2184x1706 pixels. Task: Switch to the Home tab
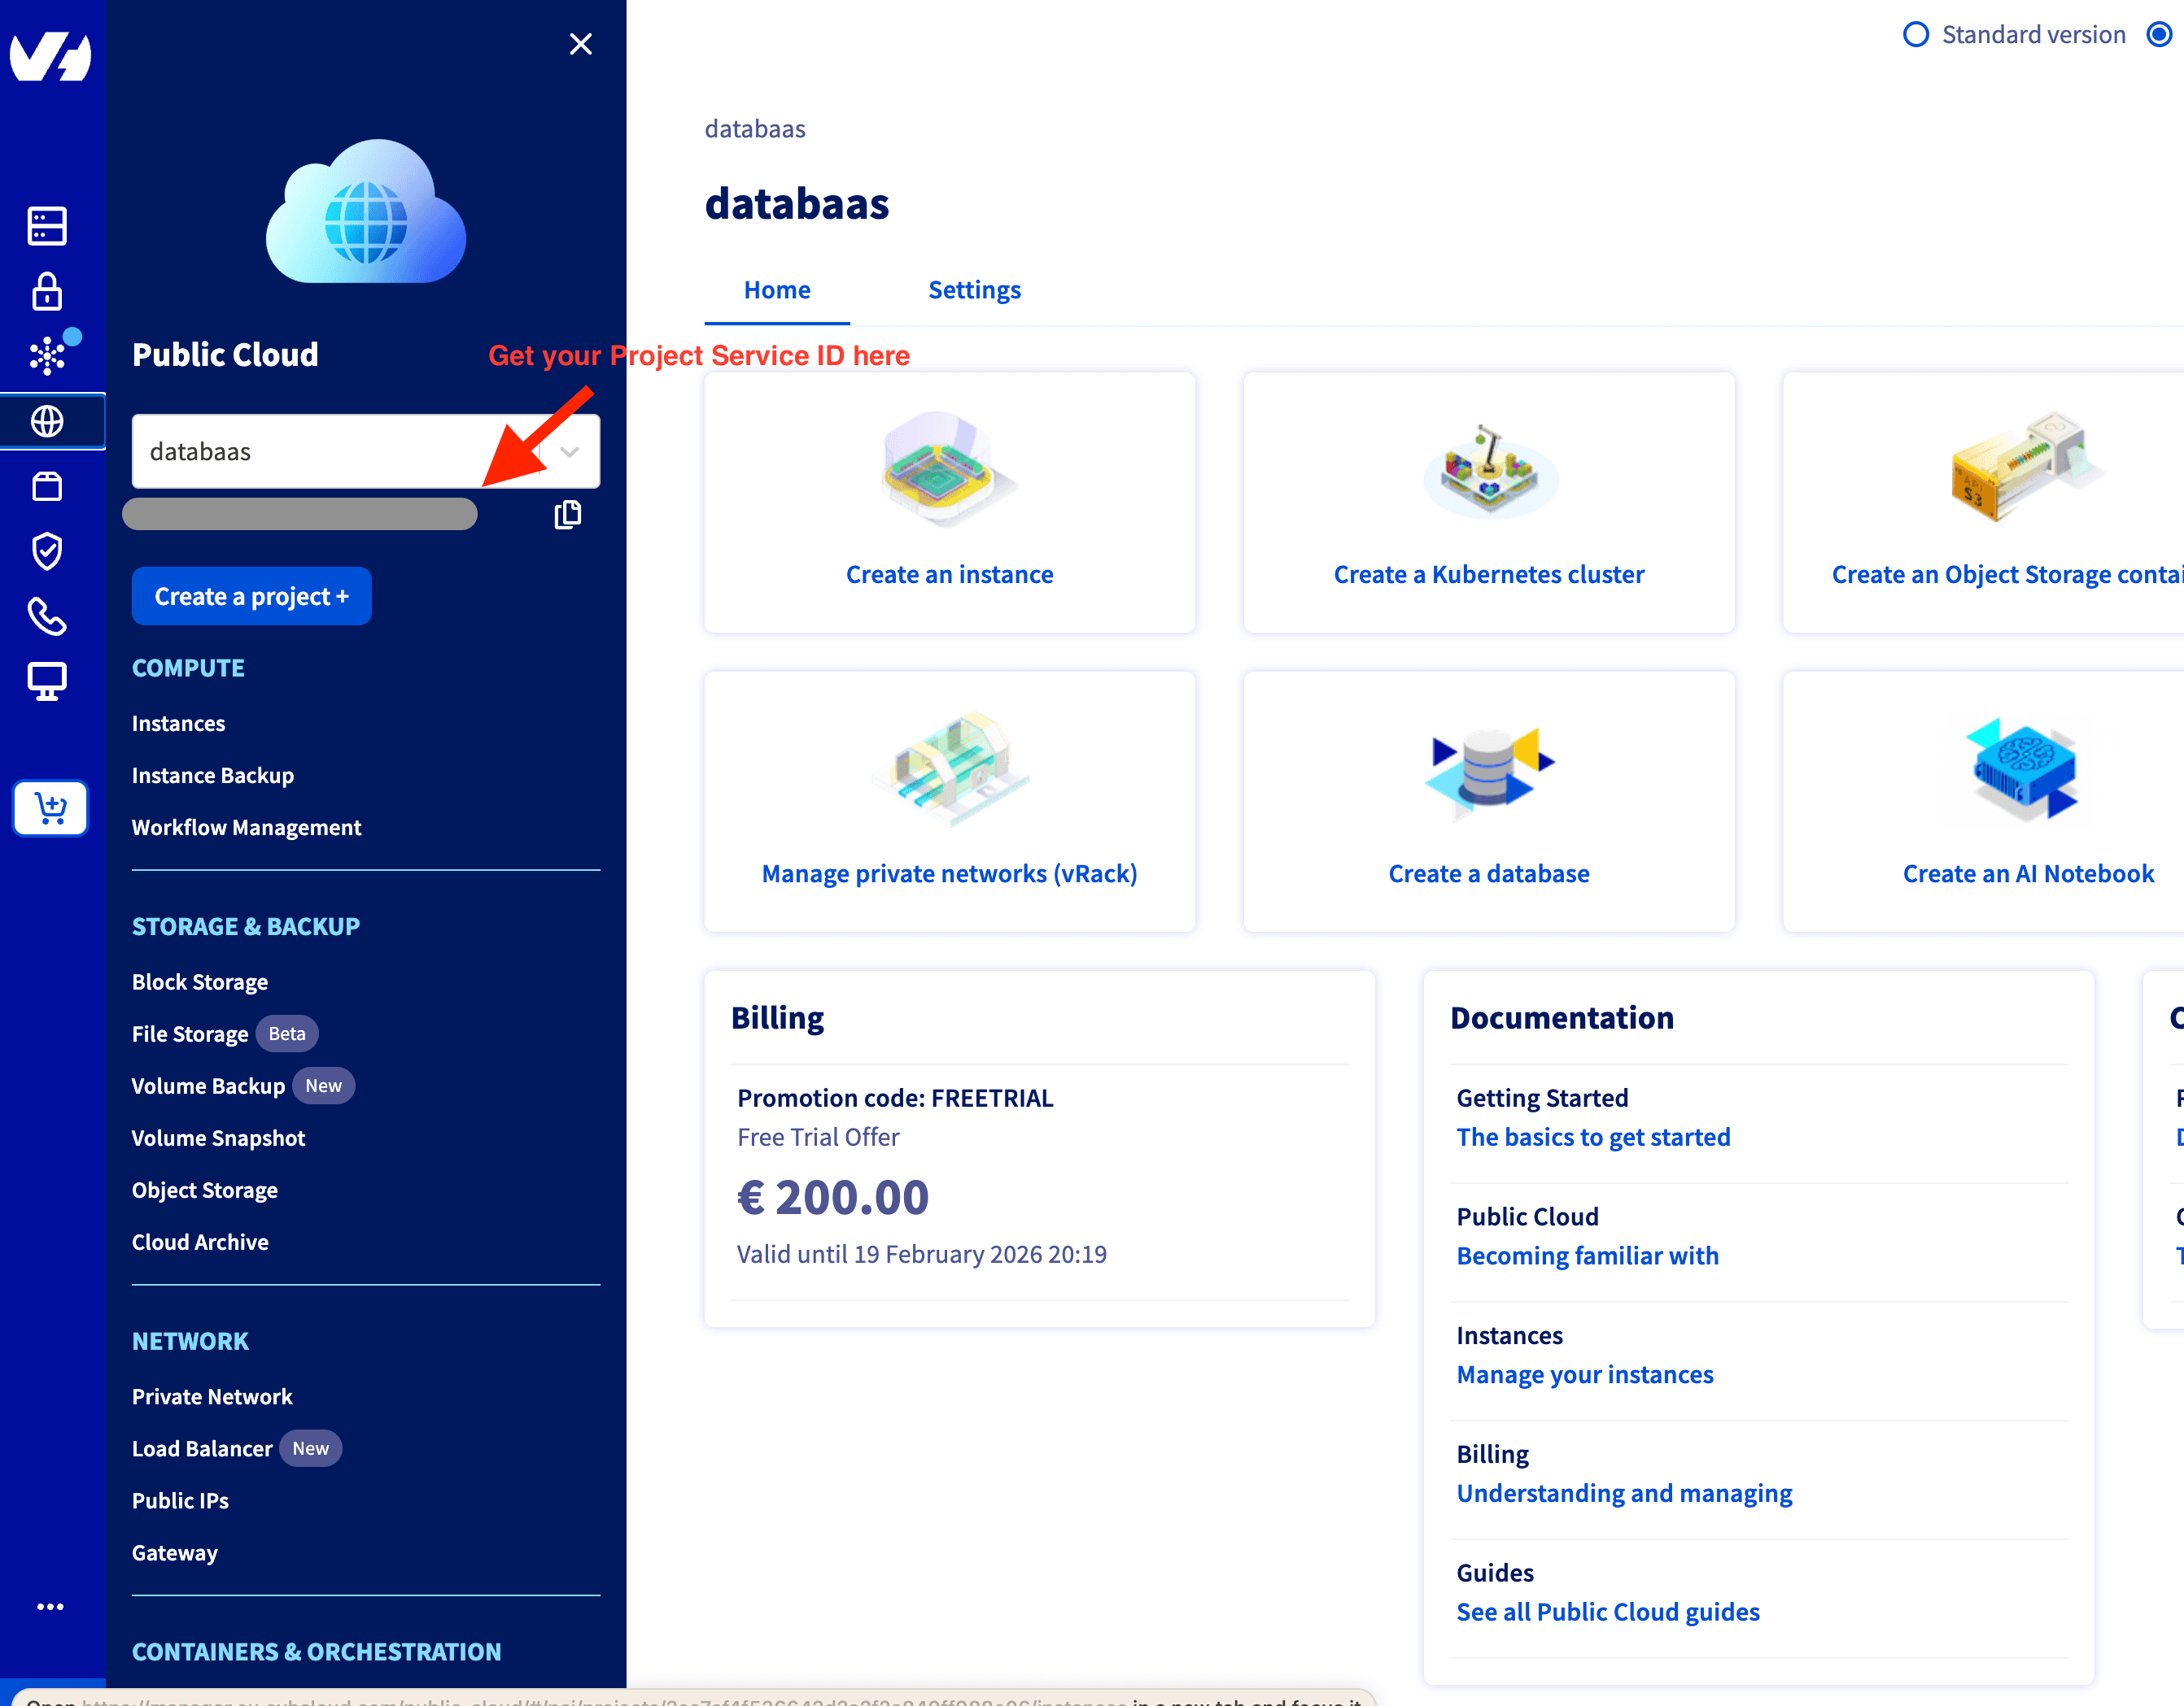pos(777,289)
